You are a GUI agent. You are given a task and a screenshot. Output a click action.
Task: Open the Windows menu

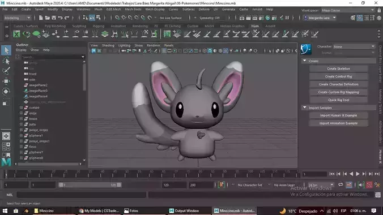point(83,9)
